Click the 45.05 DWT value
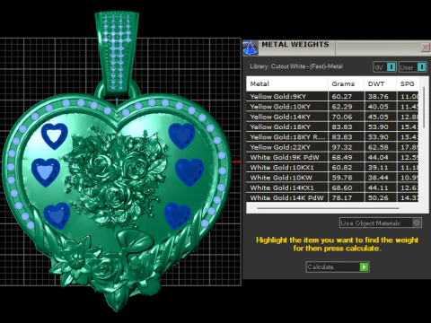431x323 pixels. coord(378,117)
